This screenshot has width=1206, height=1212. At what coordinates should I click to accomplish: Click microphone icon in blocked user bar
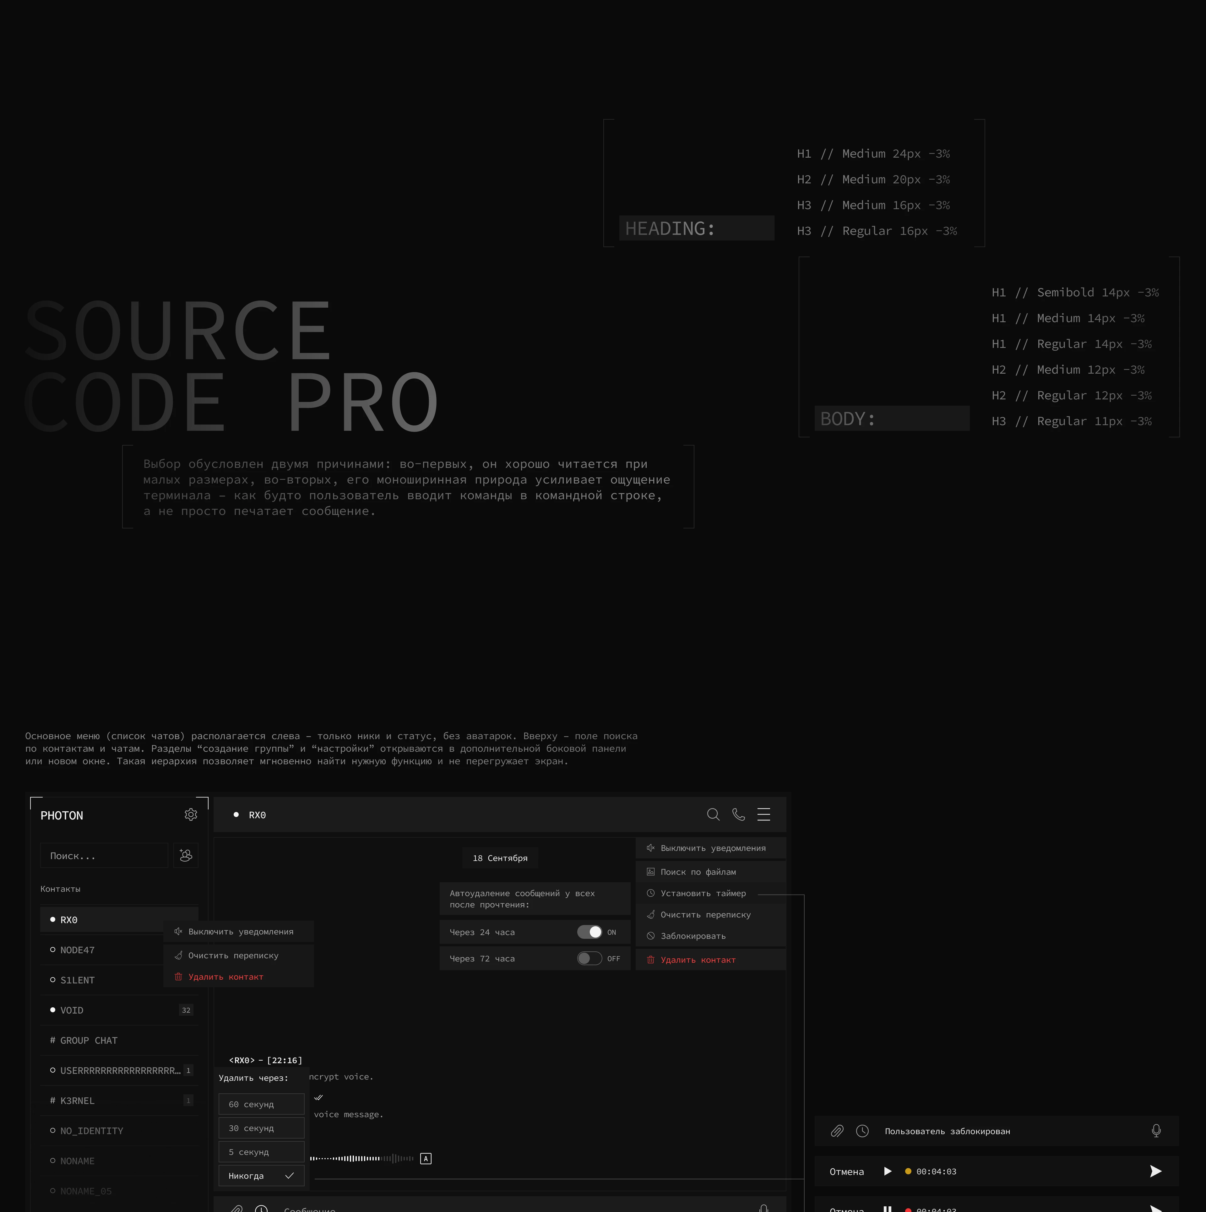[1156, 1130]
